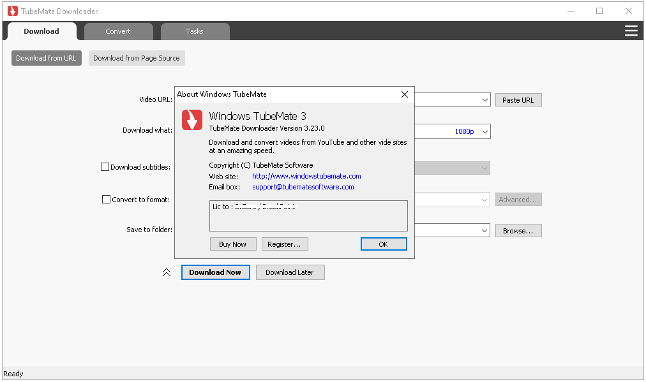Select Download from URL mode
The height and width of the screenshot is (382, 646).
[46, 58]
